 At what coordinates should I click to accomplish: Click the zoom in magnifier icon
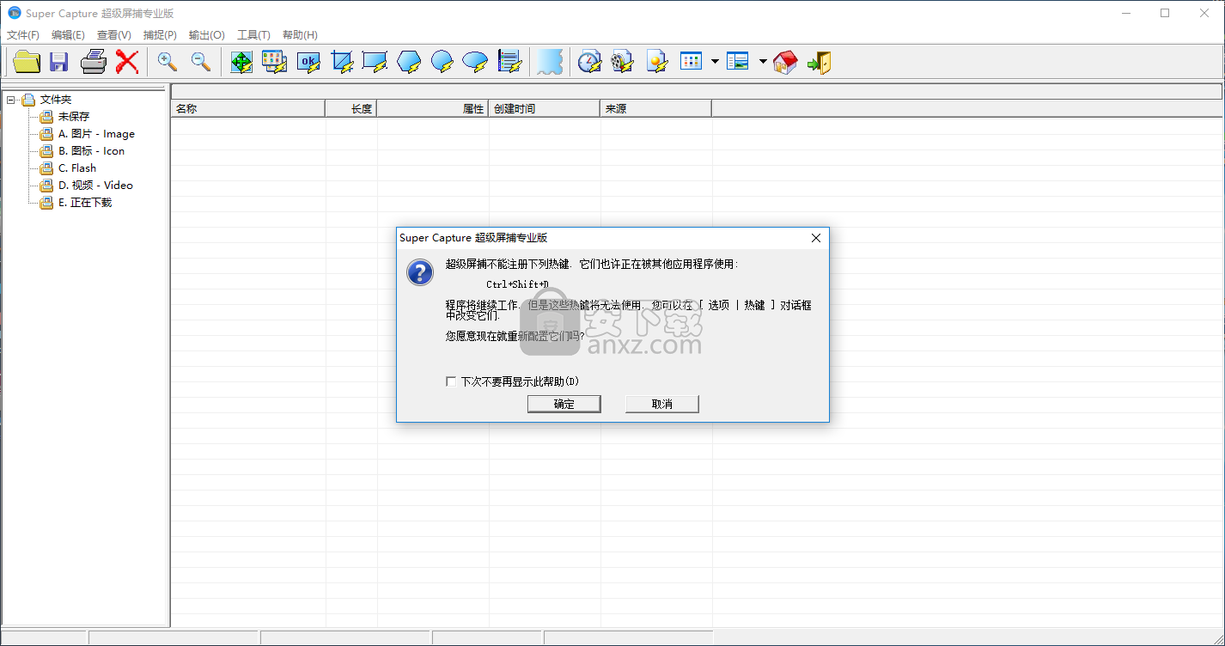point(168,62)
